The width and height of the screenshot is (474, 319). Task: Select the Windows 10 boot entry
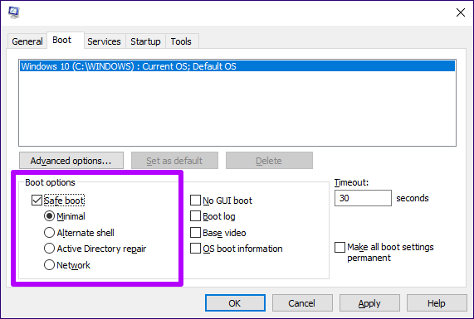click(x=237, y=66)
